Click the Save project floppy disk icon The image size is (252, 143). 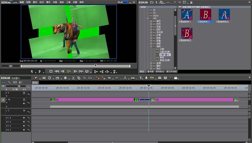tap(65, 78)
